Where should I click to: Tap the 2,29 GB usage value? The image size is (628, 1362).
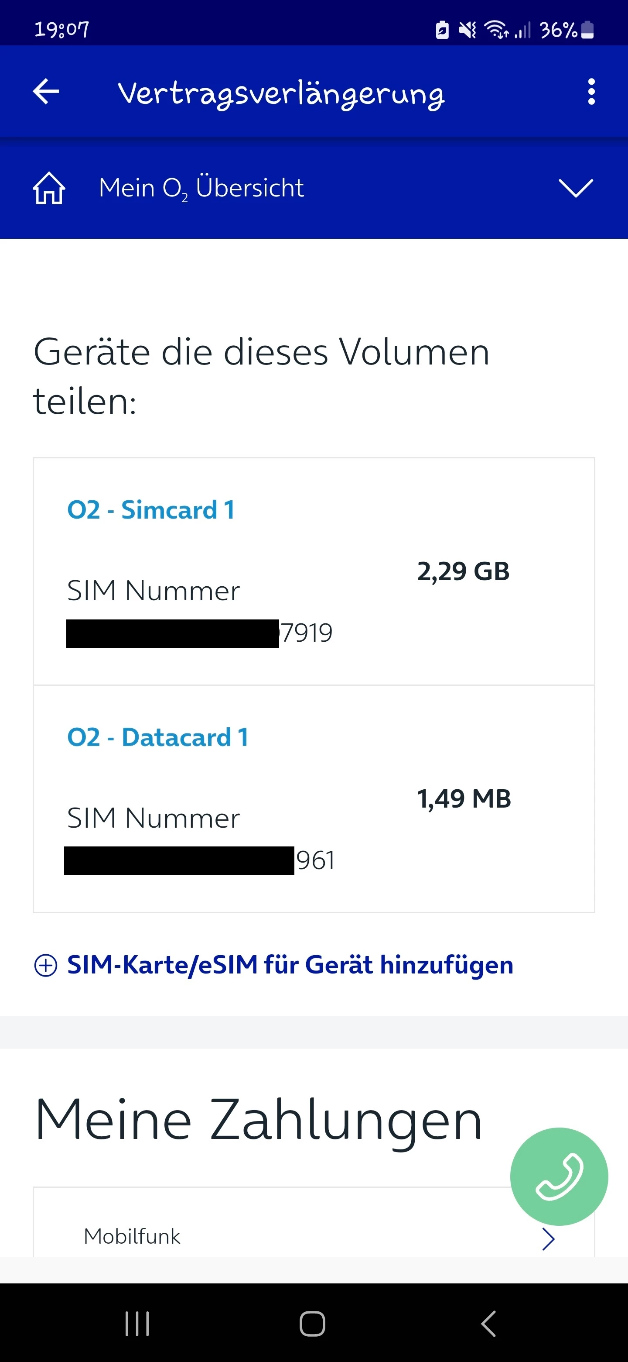[463, 571]
